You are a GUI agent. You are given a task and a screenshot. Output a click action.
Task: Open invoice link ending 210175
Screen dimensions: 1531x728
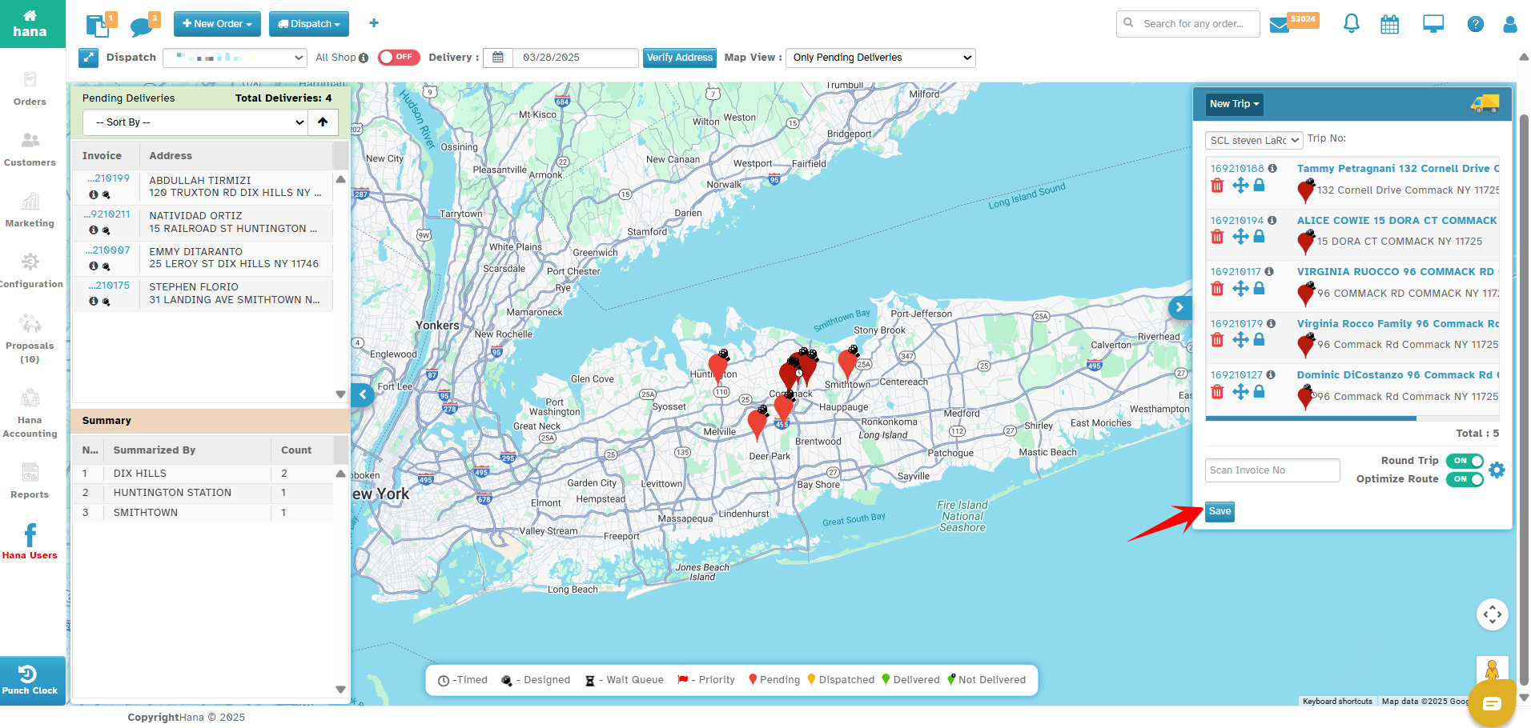pyautogui.click(x=109, y=285)
